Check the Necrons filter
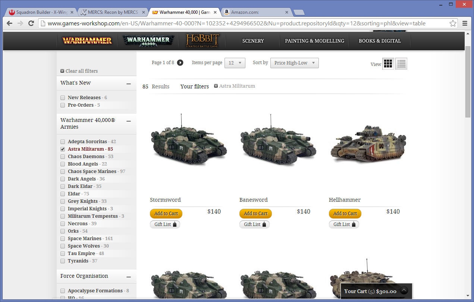474x302 pixels. coord(63,224)
